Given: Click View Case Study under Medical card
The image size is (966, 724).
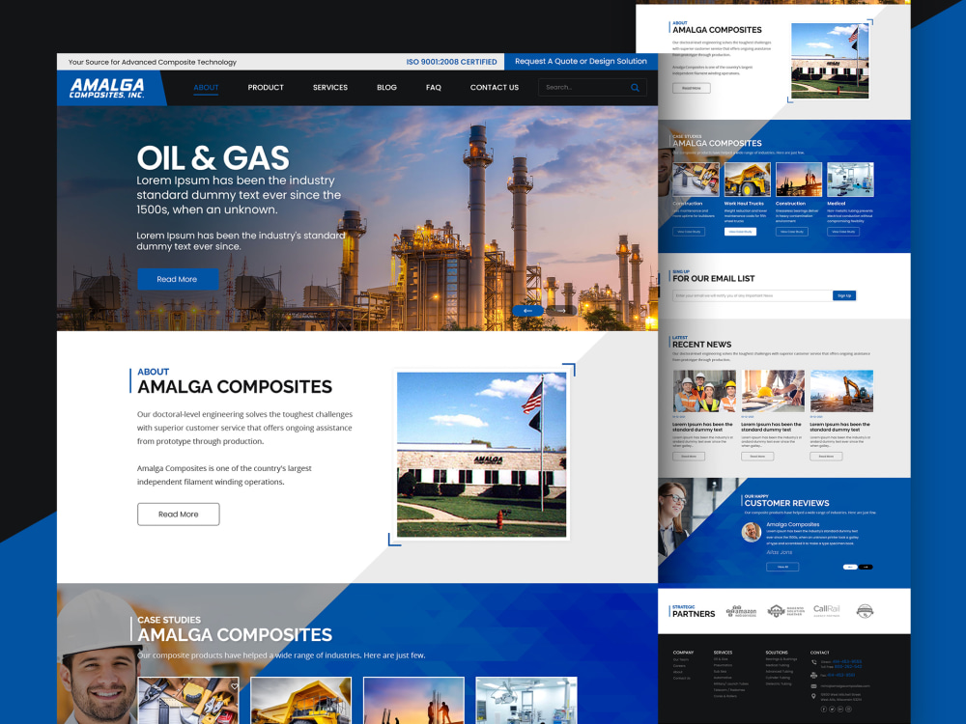Looking at the screenshot, I should click(842, 232).
